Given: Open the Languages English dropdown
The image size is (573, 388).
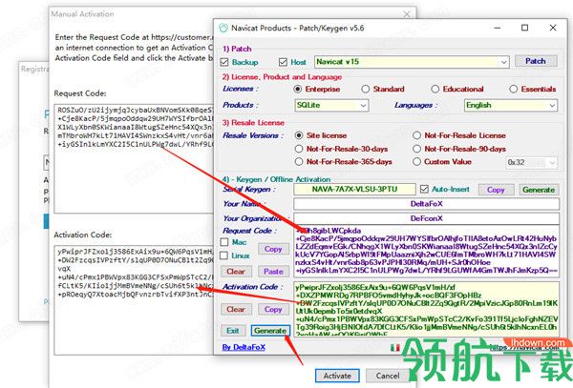Looking at the screenshot, I should pos(511,106).
